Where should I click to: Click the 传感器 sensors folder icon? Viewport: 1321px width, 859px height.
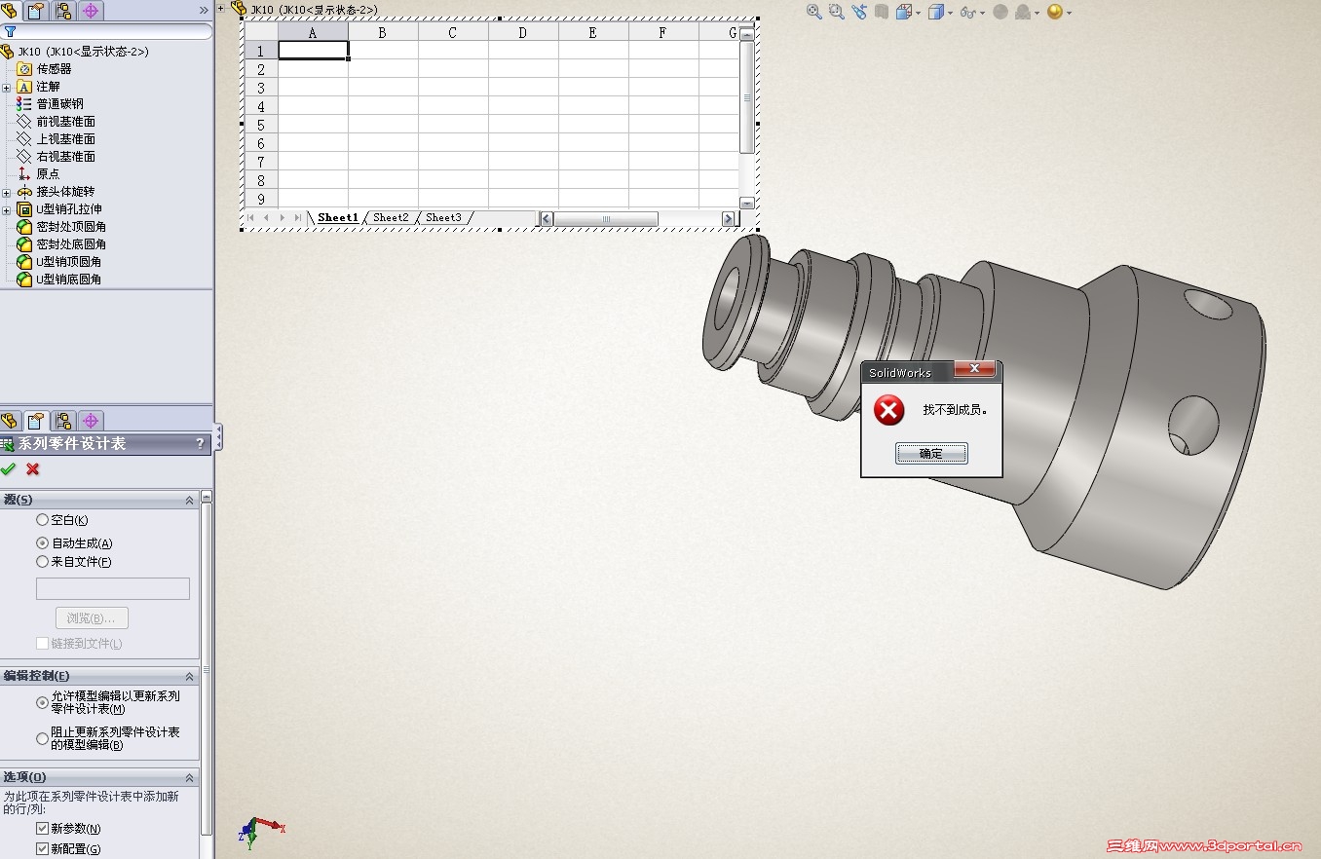pos(24,69)
